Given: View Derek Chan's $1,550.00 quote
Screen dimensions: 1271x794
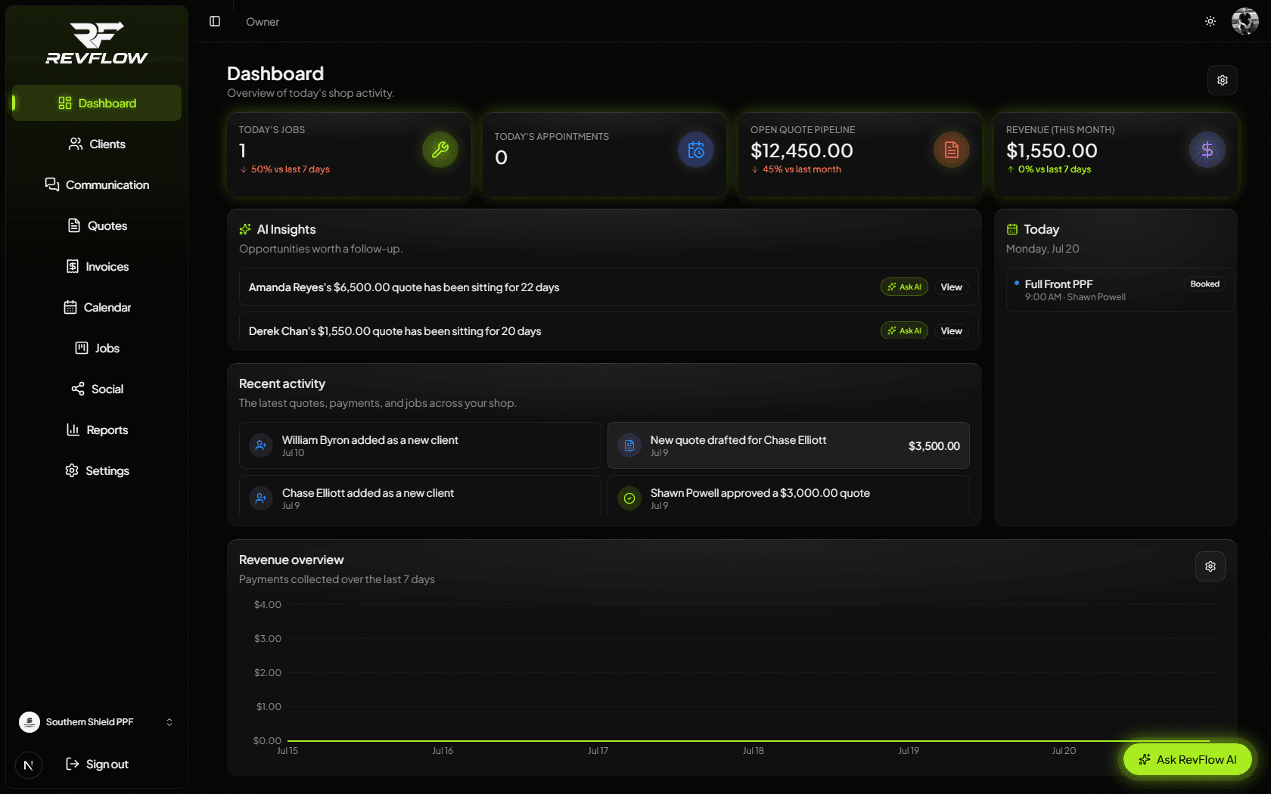Looking at the screenshot, I should point(951,331).
